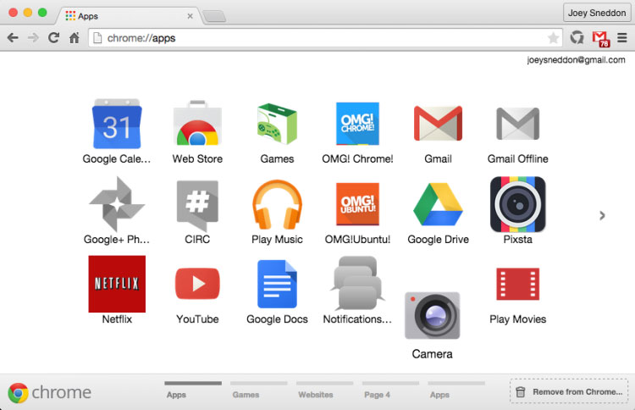
Task: Launch the Web Store app
Action: point(197,123)
